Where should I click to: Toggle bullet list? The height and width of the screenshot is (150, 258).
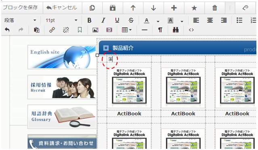pyautogui.click(x=239, y=21)
